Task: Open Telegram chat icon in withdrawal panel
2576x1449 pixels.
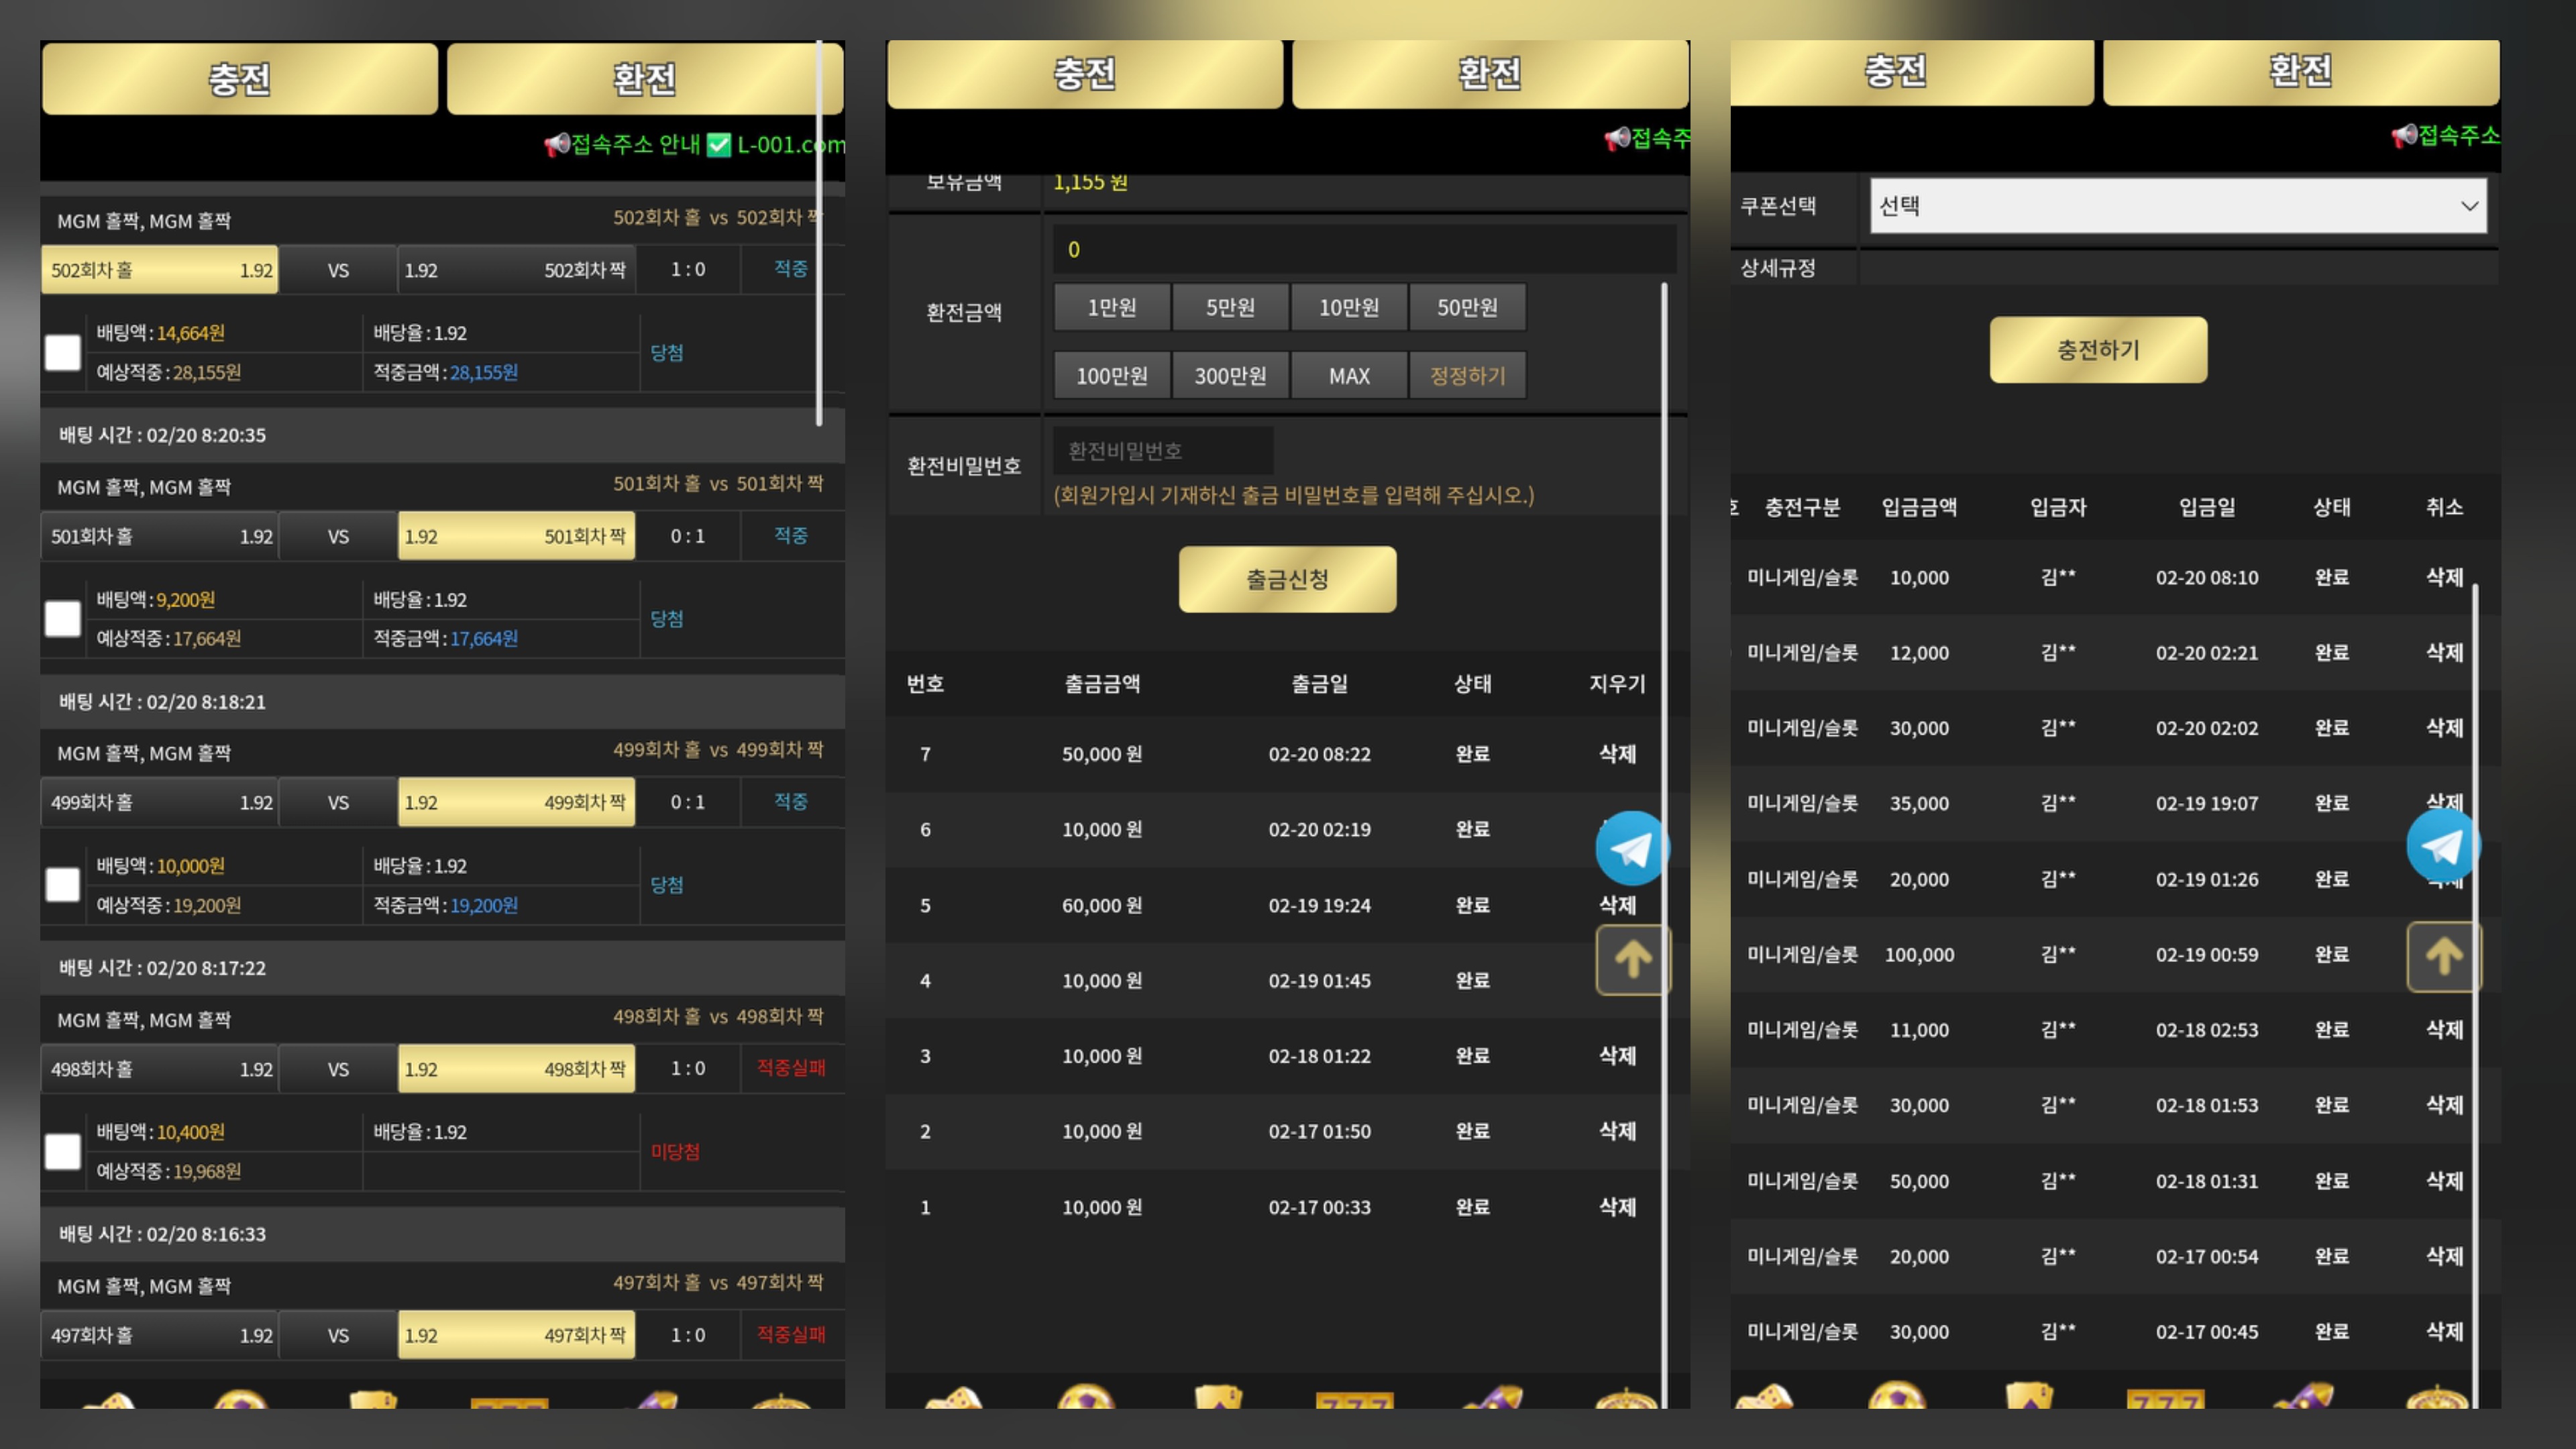Action: (1632, 849)
